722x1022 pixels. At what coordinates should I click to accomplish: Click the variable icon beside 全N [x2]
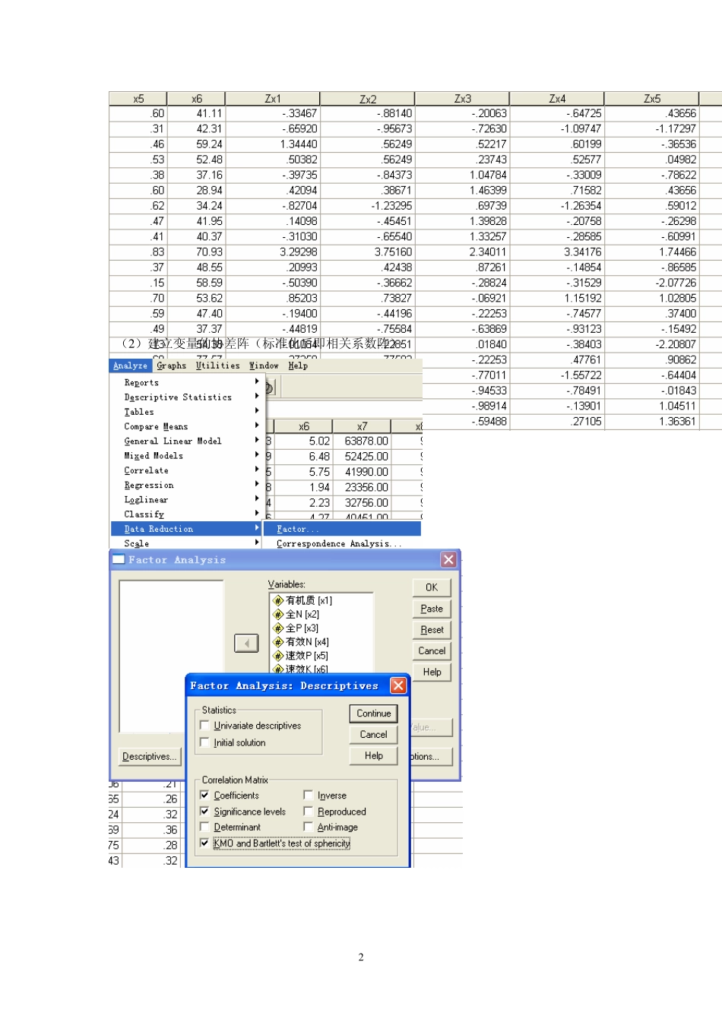coord(278,614)
